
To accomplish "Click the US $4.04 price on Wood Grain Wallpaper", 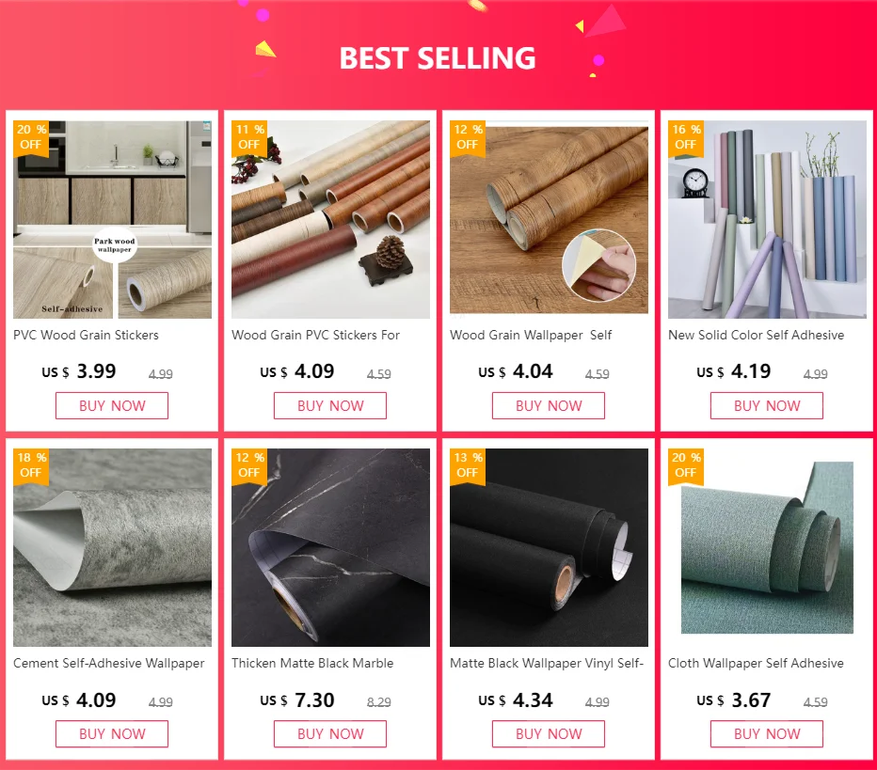I will point(515,371).
